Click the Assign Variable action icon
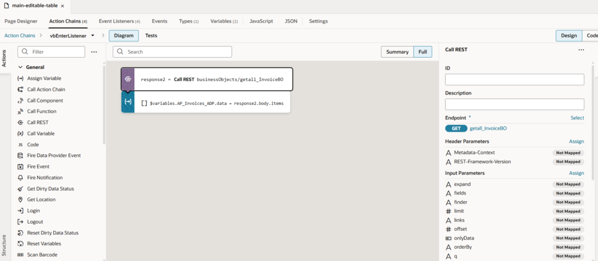This screenshot has height=261, width=598. (20, 79)
